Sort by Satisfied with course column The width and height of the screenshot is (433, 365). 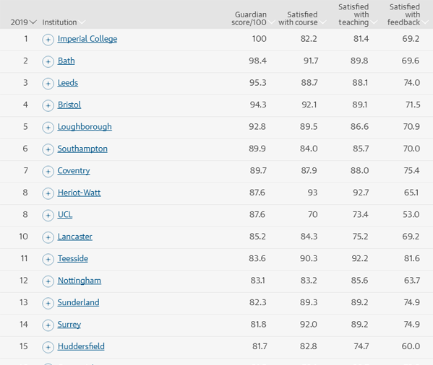click(299, 19)
